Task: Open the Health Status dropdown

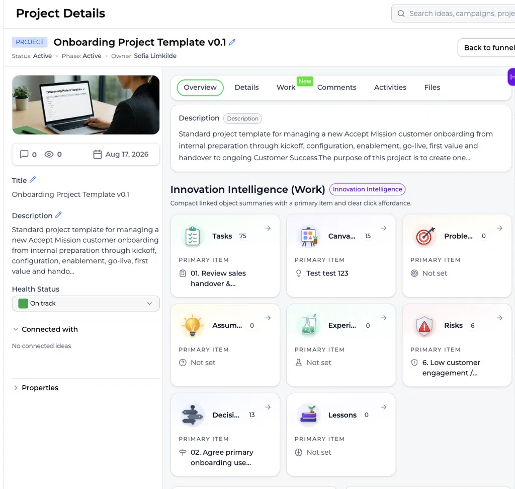Action: pyautogui.click(x=85, y=303)
